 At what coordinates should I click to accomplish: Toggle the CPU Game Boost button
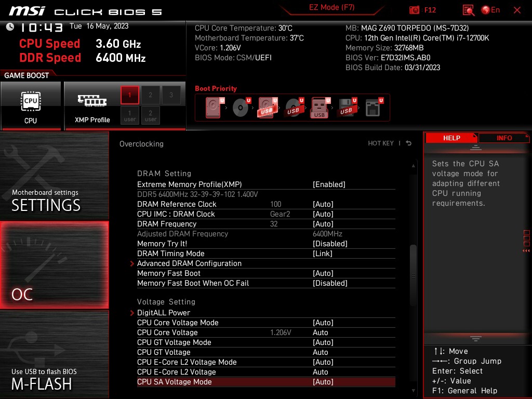pyautogui.click(x=31, y=106)
